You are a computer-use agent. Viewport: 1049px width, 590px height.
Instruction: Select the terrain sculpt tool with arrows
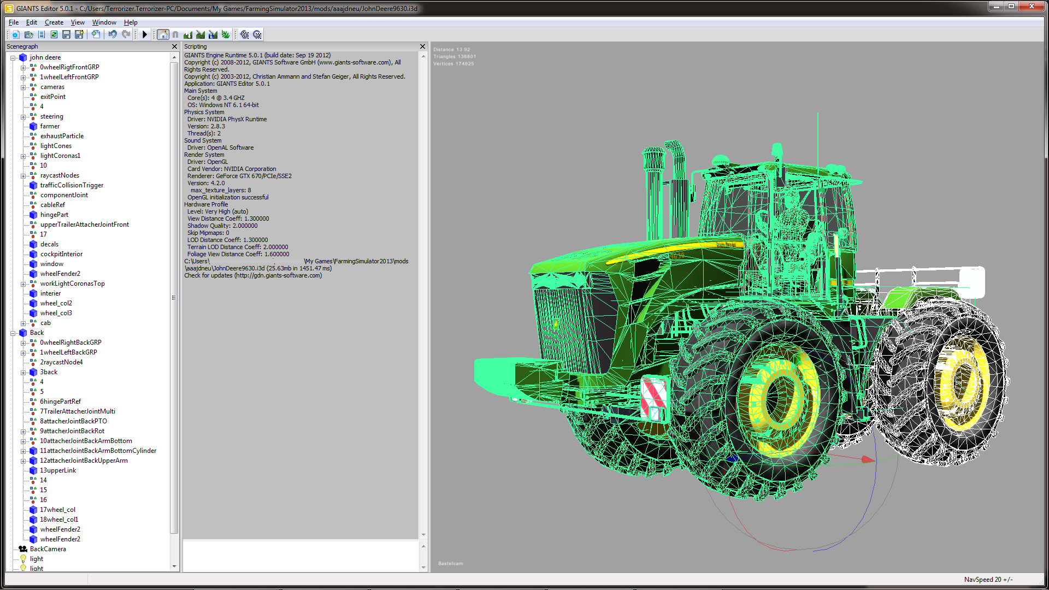coord(188,34)
